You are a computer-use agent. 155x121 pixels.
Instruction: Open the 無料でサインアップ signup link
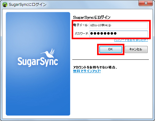coord(87,71)
